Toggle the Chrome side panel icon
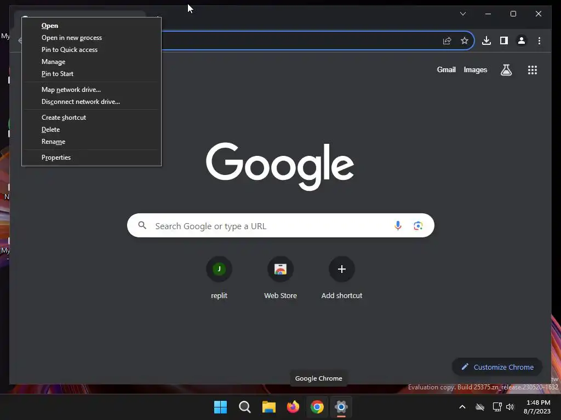Image resolution: width=561 pixels, height=420 pixels. 504,40
